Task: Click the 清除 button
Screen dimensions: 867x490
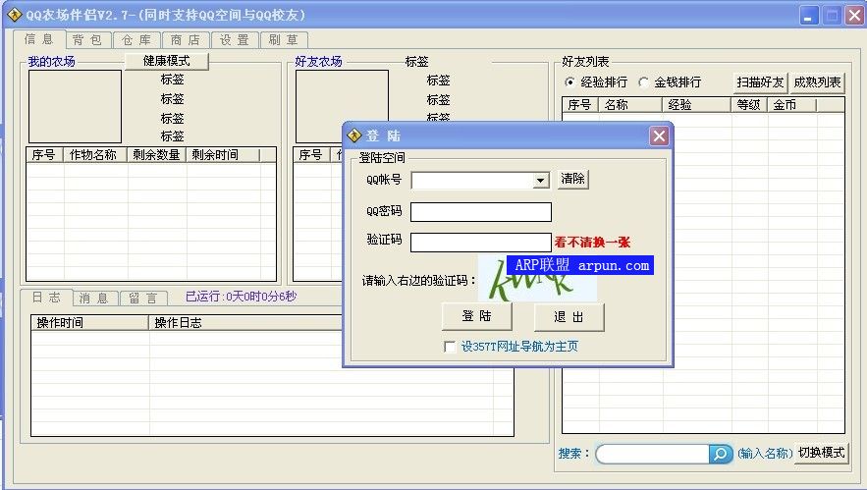Action: pyautogui.click(x=572, y=179)
